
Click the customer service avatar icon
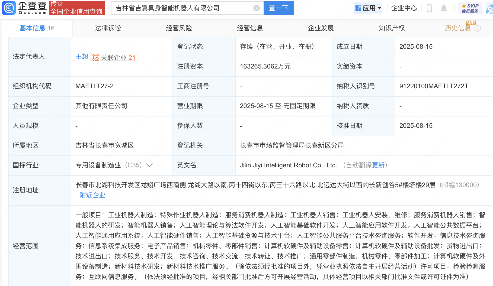point(489,9)
